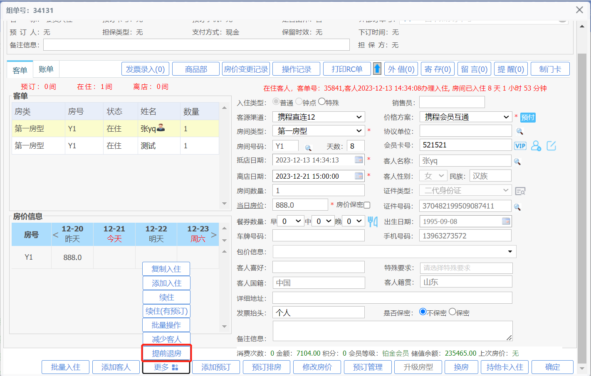Choose 续住 from the more menu

(166, 297)
